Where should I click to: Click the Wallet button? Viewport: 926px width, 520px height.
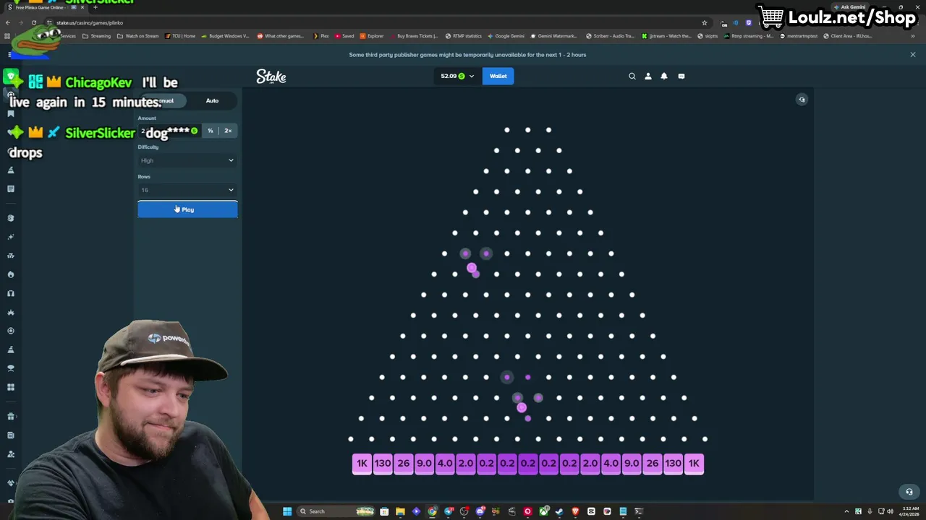tap(498, 76)
